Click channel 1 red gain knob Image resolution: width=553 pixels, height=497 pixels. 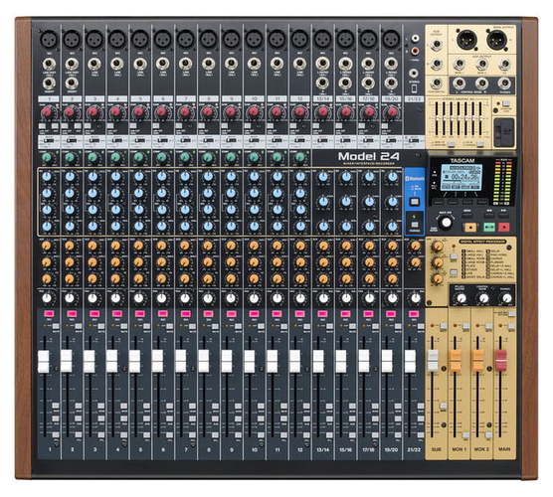(48, 112)
